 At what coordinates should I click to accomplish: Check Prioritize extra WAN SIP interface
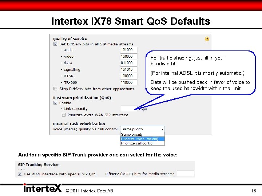tap(64, 115)
